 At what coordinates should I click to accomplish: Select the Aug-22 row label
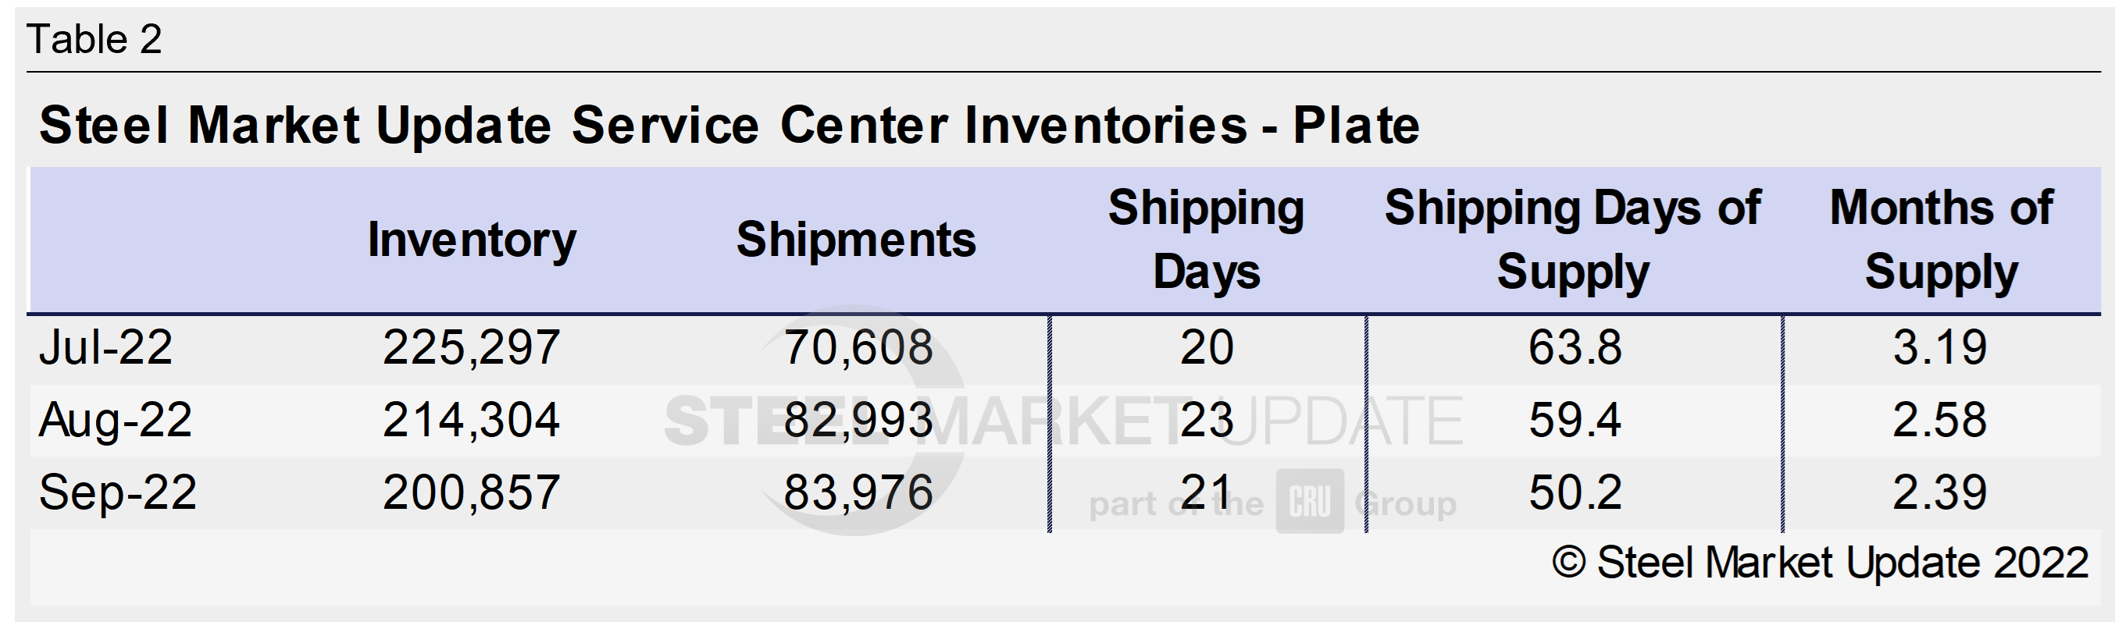[x=116, y=420]
